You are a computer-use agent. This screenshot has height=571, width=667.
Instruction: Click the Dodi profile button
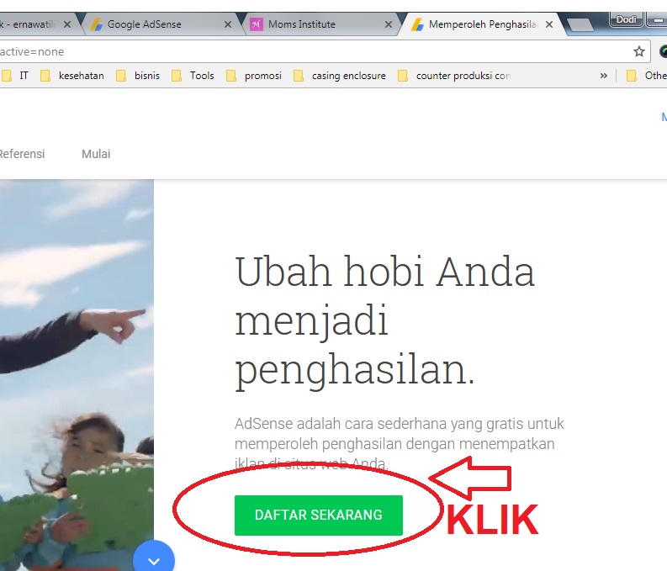(626, 19)
